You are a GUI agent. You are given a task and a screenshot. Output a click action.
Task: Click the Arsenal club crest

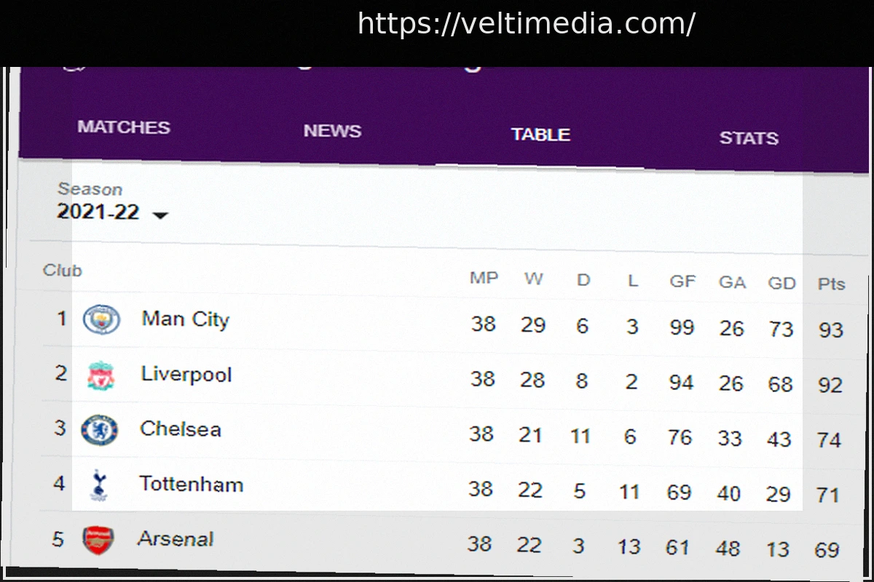[x=98, y=540]
